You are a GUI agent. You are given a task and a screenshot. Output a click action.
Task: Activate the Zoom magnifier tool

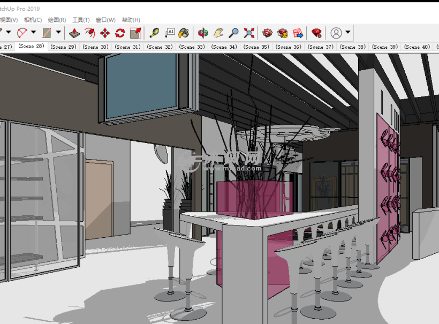233,33
